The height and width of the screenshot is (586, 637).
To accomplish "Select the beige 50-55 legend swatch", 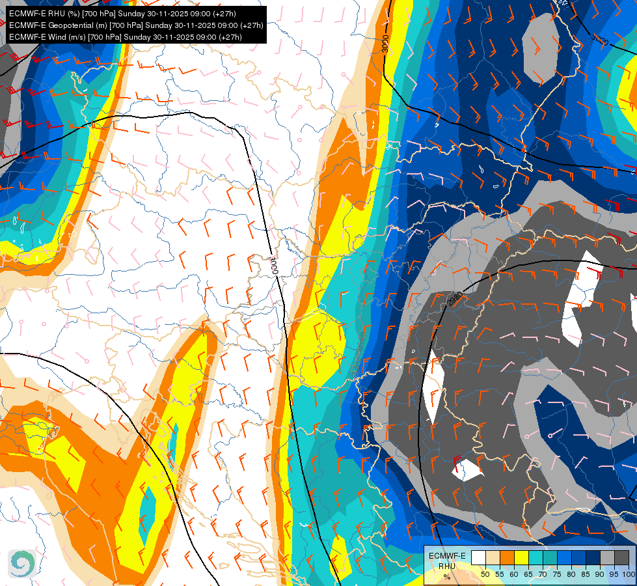I will (x=493, y=557).
